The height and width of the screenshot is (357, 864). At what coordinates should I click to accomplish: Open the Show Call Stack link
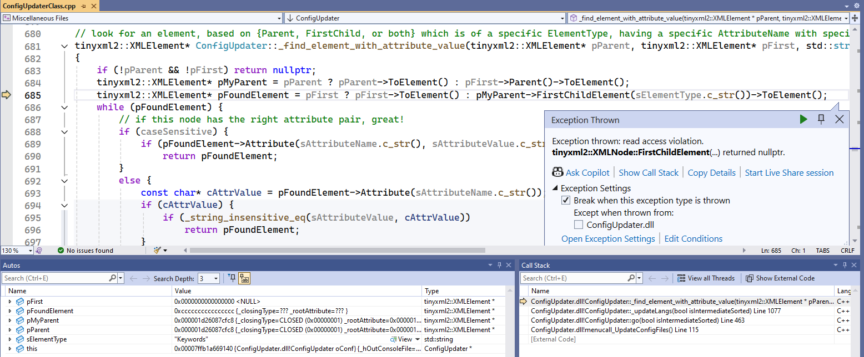649,173
